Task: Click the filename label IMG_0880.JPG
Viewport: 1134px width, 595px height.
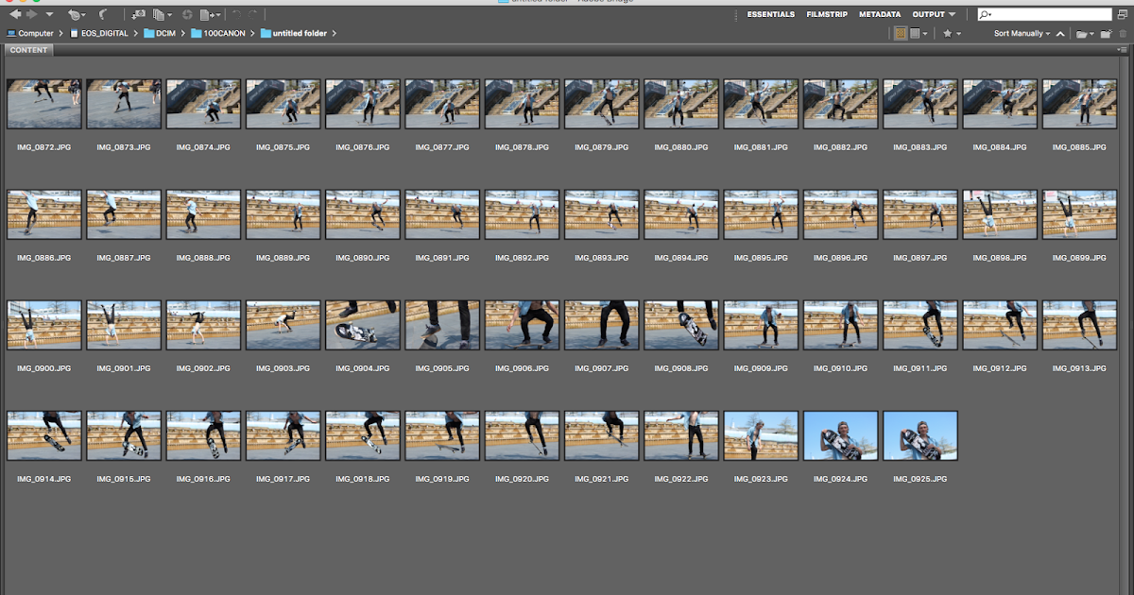Action: pyautogui.click(x=681, y=147)
